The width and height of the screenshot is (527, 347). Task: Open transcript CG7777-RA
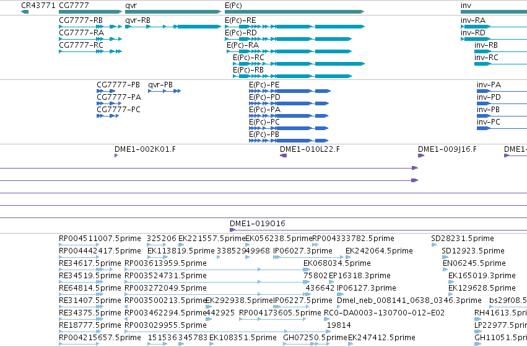pos(81,33)
